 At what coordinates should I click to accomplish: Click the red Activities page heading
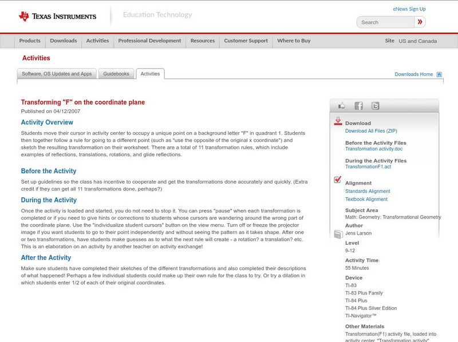[x=36, y=58]
